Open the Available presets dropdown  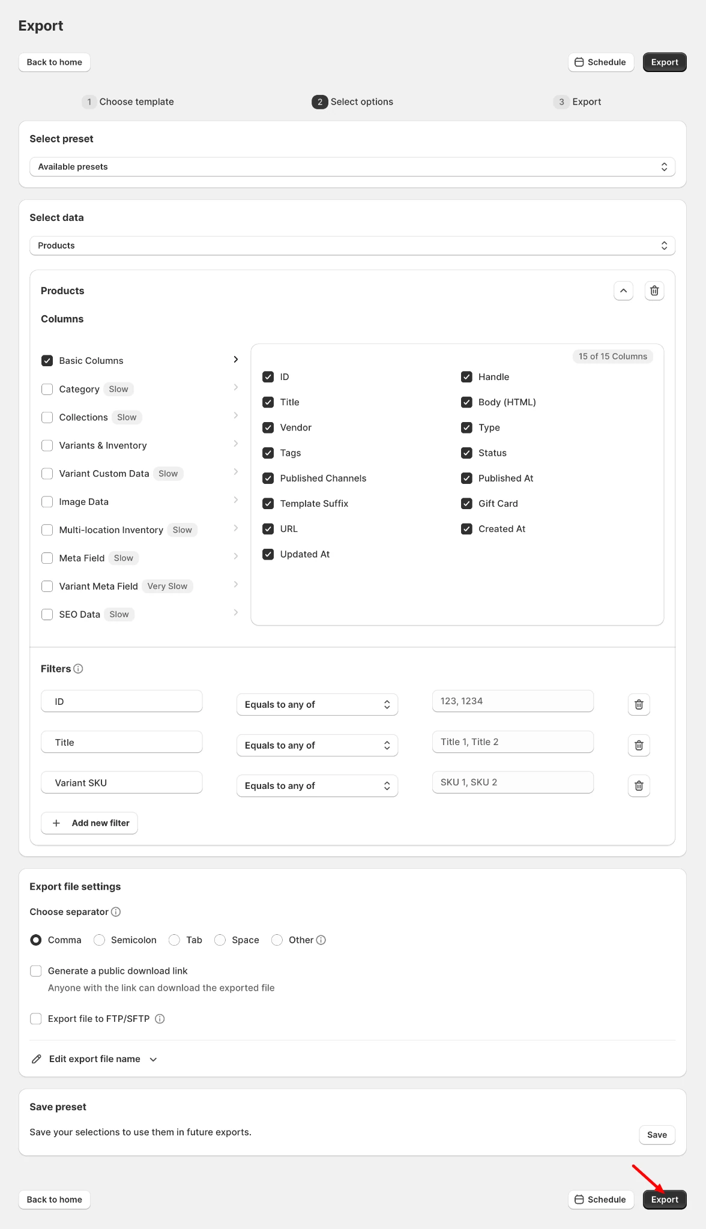(352, 167)
